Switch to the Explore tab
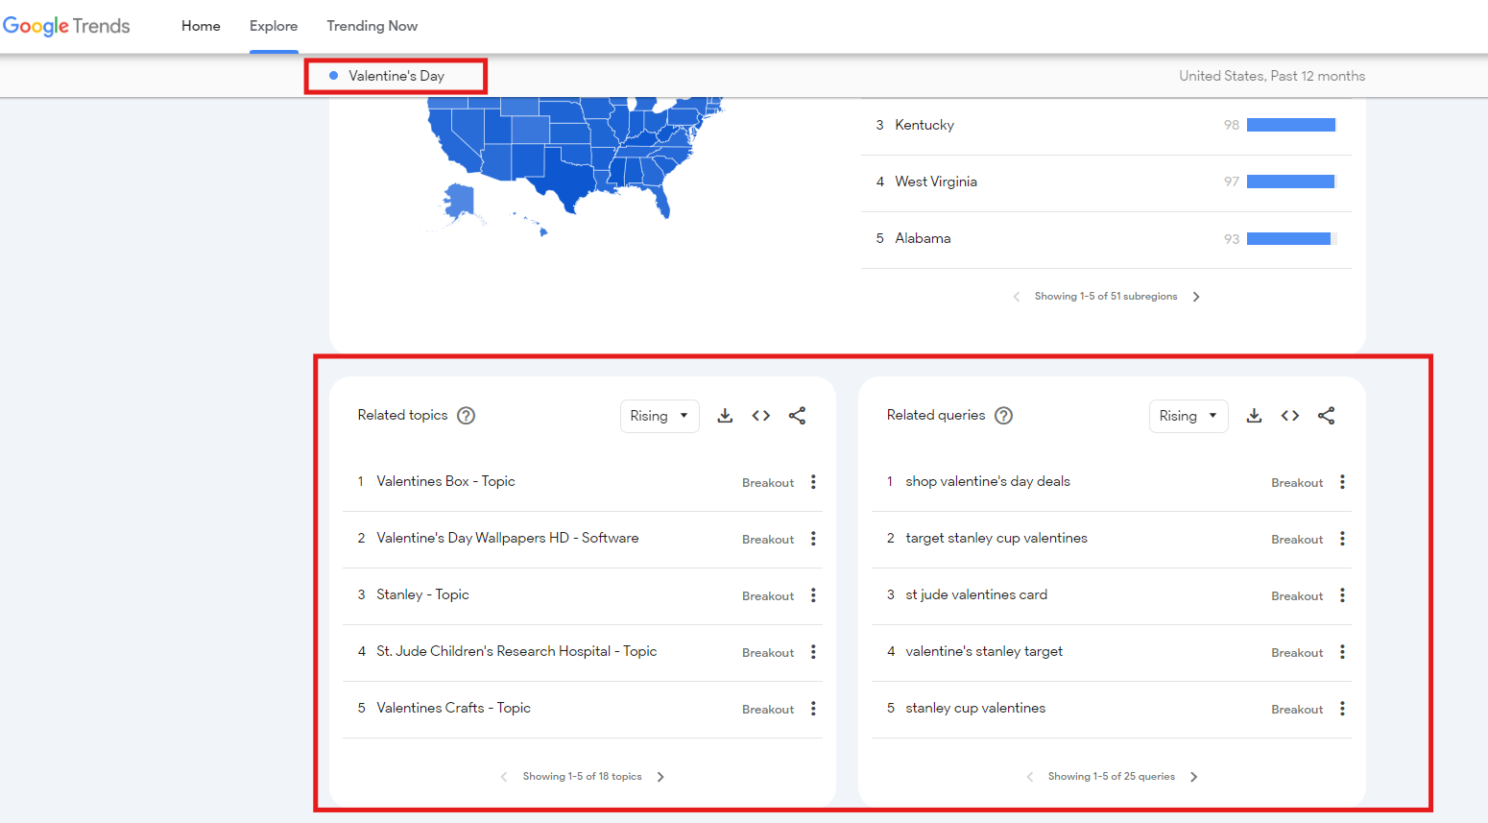 (x=274, y=26)
